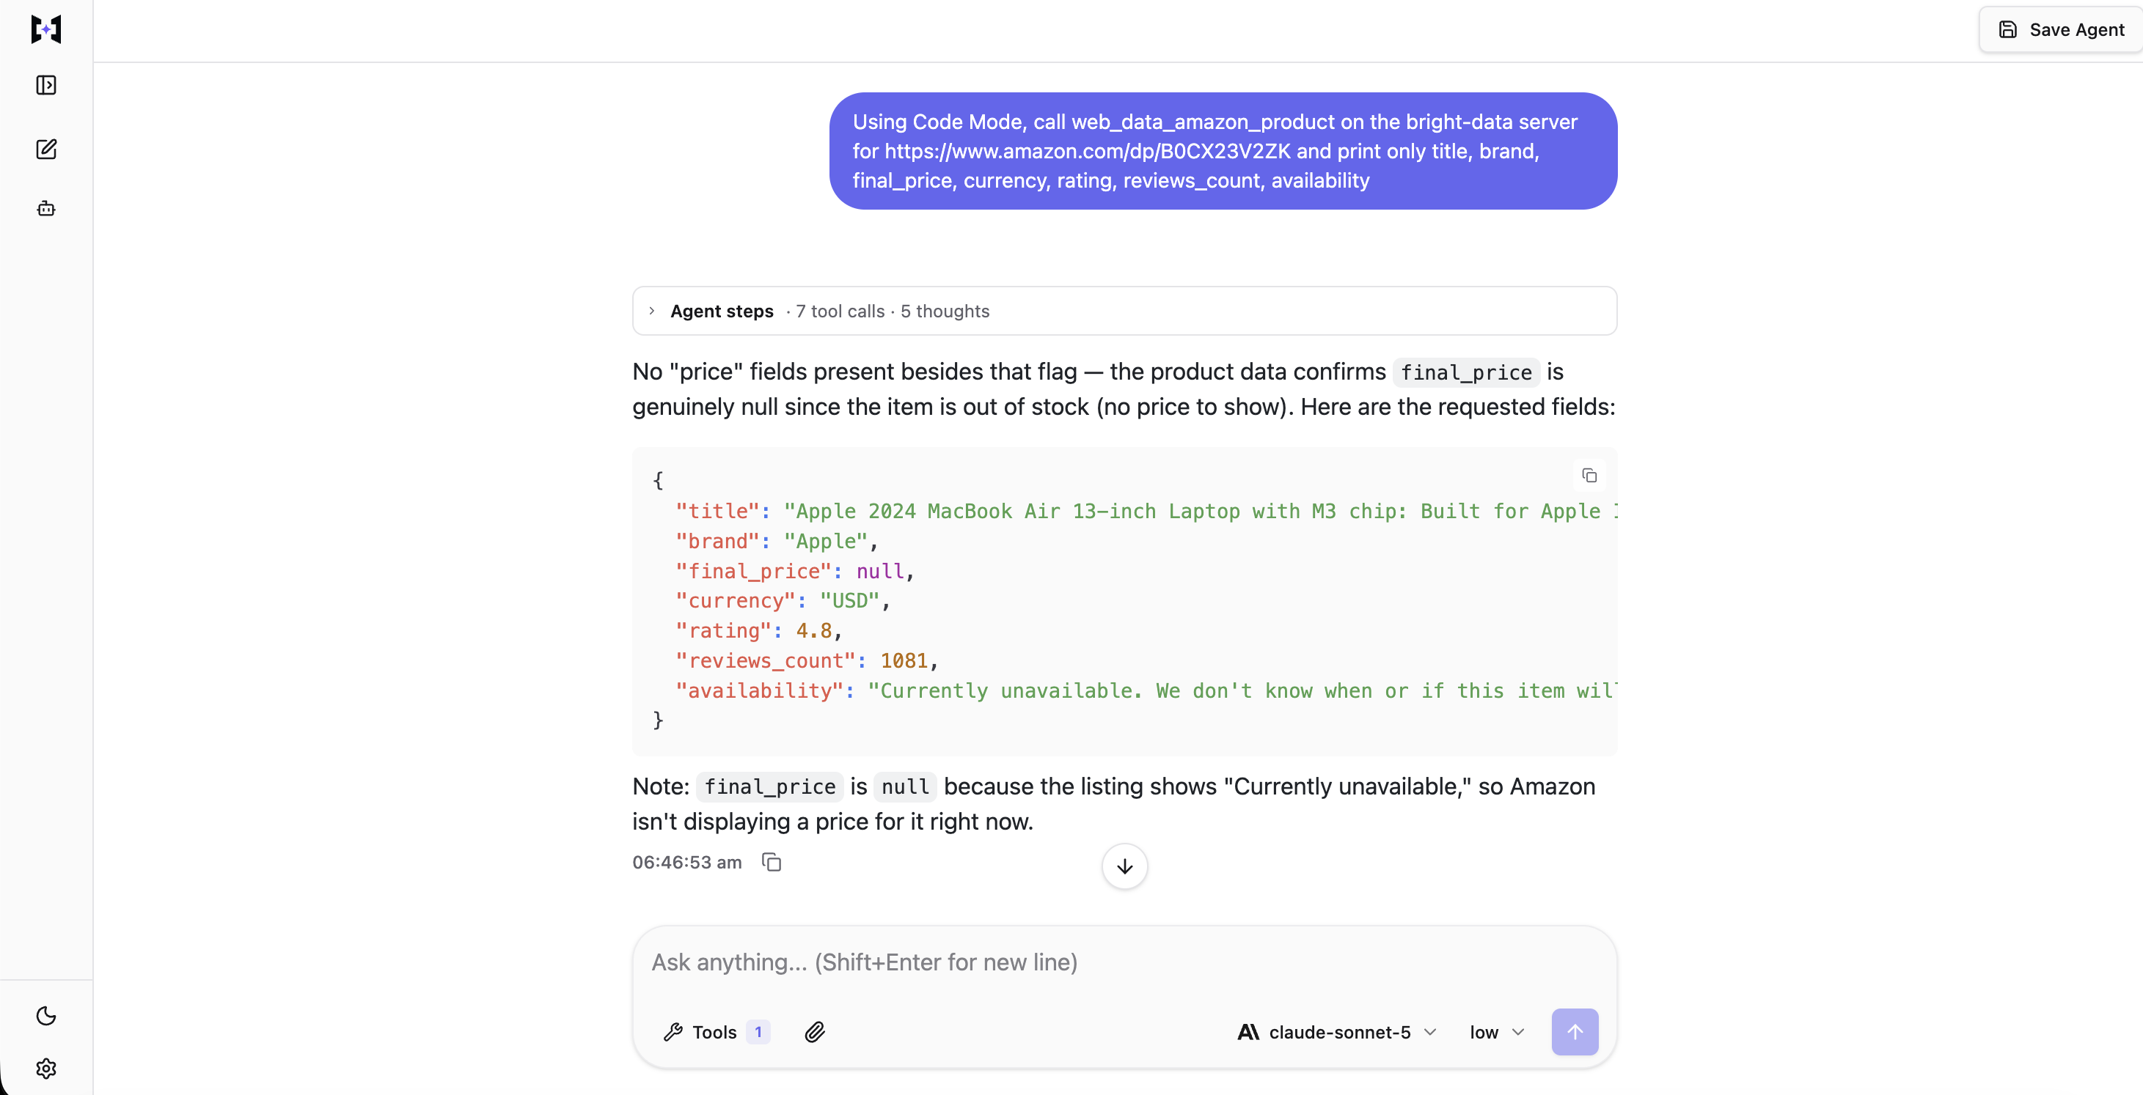The image size is (2143, 1095).
Task: Click the inline final_price code in Note
Action: tap(769, 786)
